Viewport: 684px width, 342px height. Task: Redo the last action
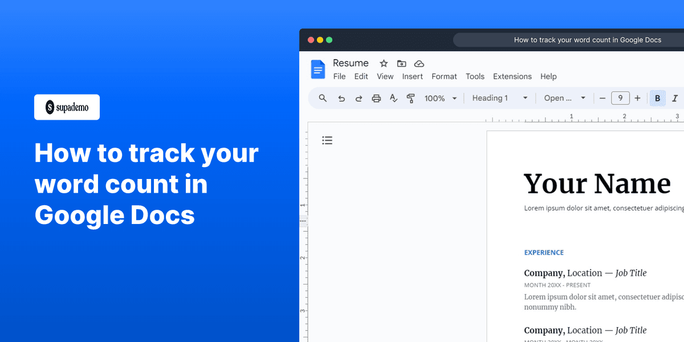(x=359, y=98)
